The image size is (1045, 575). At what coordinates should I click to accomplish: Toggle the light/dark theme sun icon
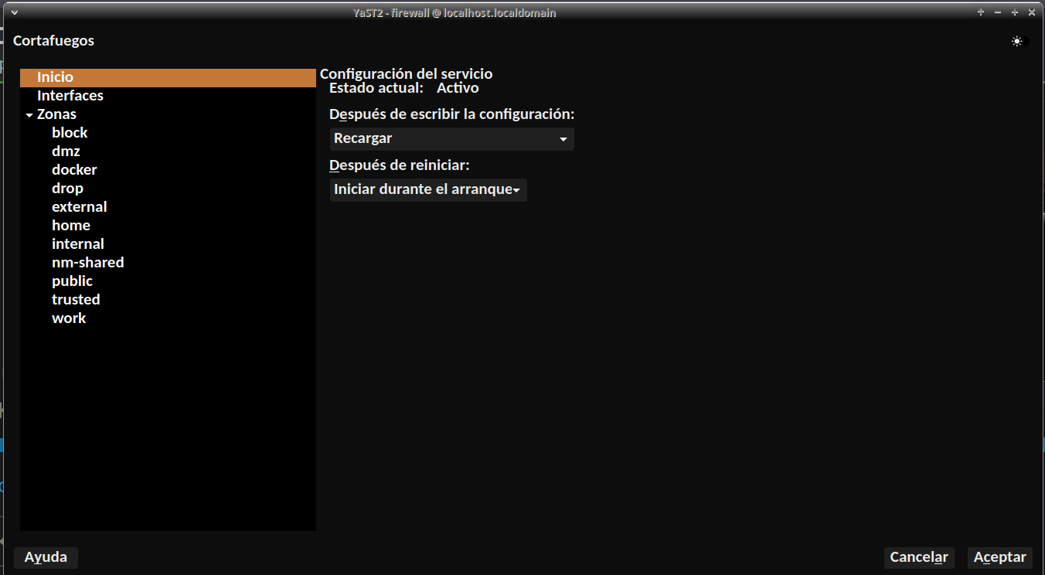coord(1016,42)
